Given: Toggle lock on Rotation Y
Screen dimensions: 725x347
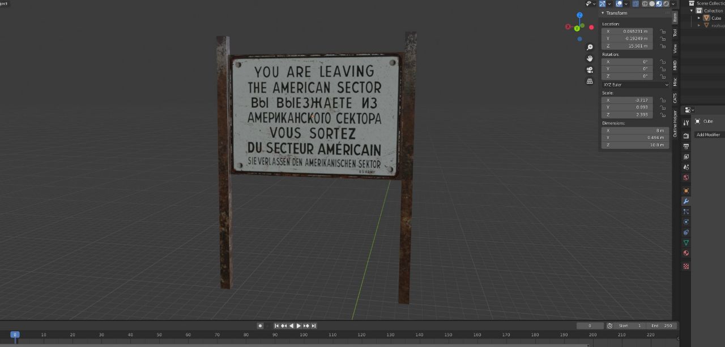Looking at the screenshot, I should 663,70.
